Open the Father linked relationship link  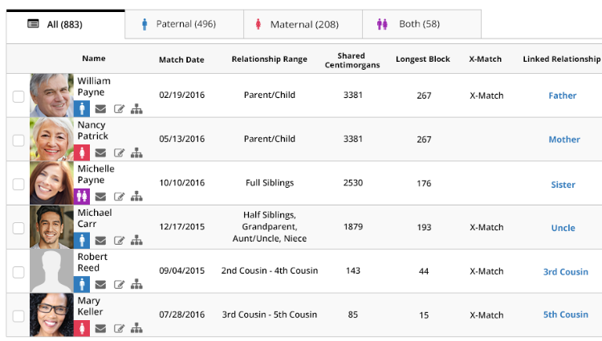[x=562, y=95]
